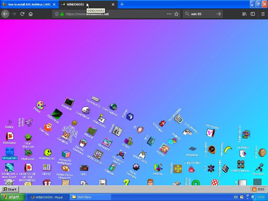This screenshot has height=201, width=268.
Task: Click the RSS feed icon in Windows 93 tray
Action: click(254, 189)
